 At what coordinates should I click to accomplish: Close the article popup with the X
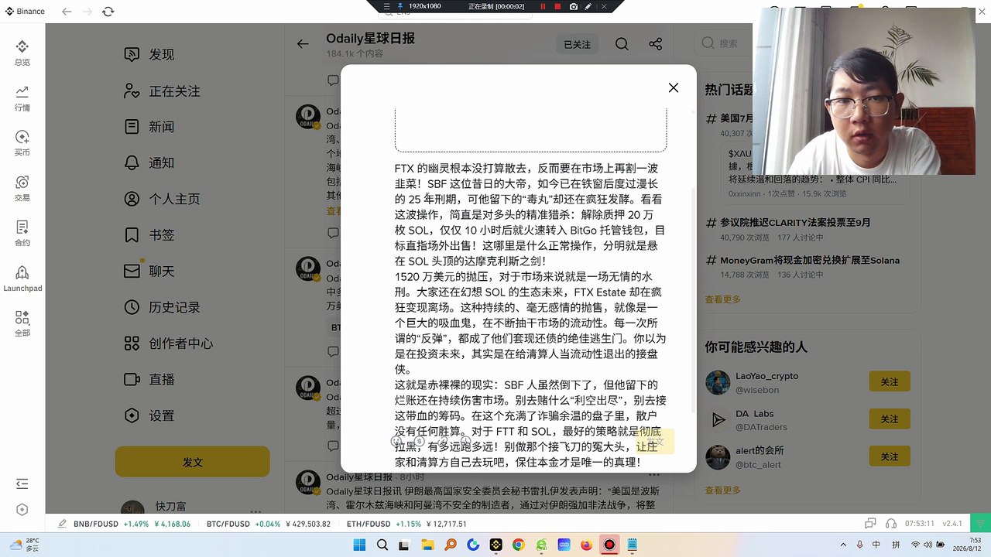pos(674,88)
